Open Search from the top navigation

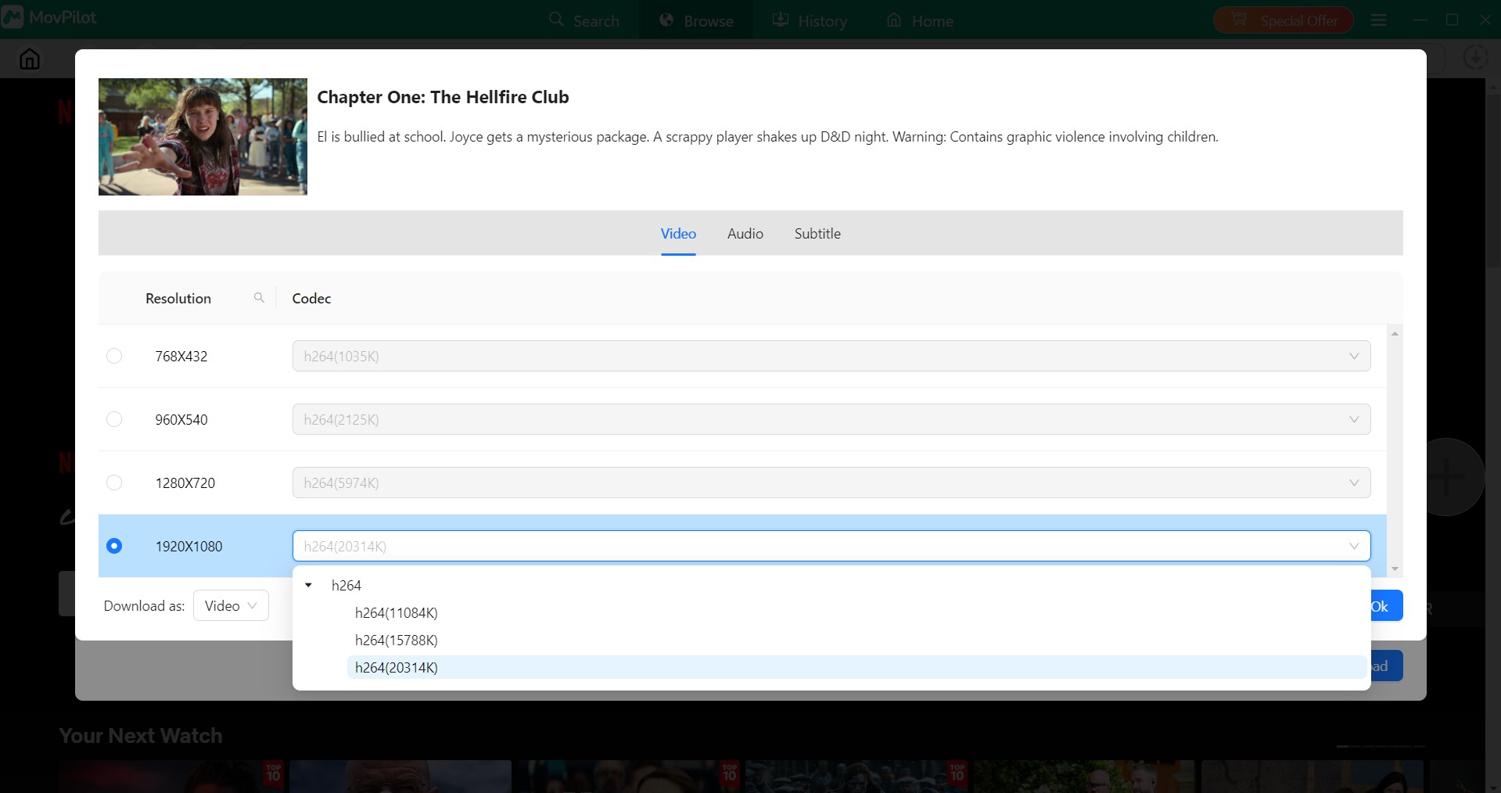pos(585,20)
